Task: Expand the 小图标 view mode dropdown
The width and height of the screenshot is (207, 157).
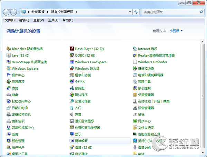Action: point(176,31)
